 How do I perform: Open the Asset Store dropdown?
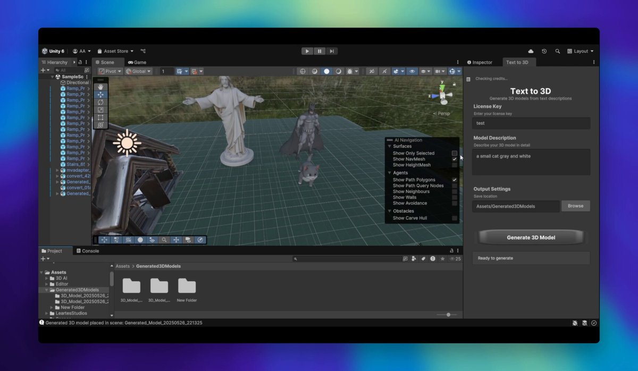115,51
